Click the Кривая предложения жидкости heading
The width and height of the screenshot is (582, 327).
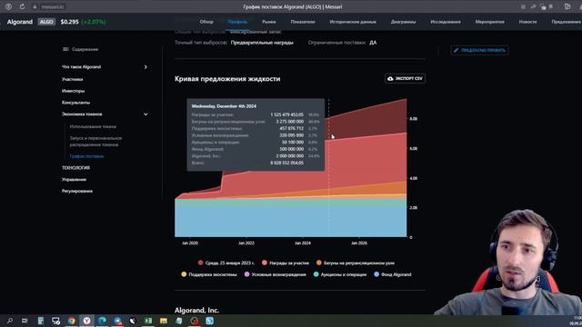(227, 79)
